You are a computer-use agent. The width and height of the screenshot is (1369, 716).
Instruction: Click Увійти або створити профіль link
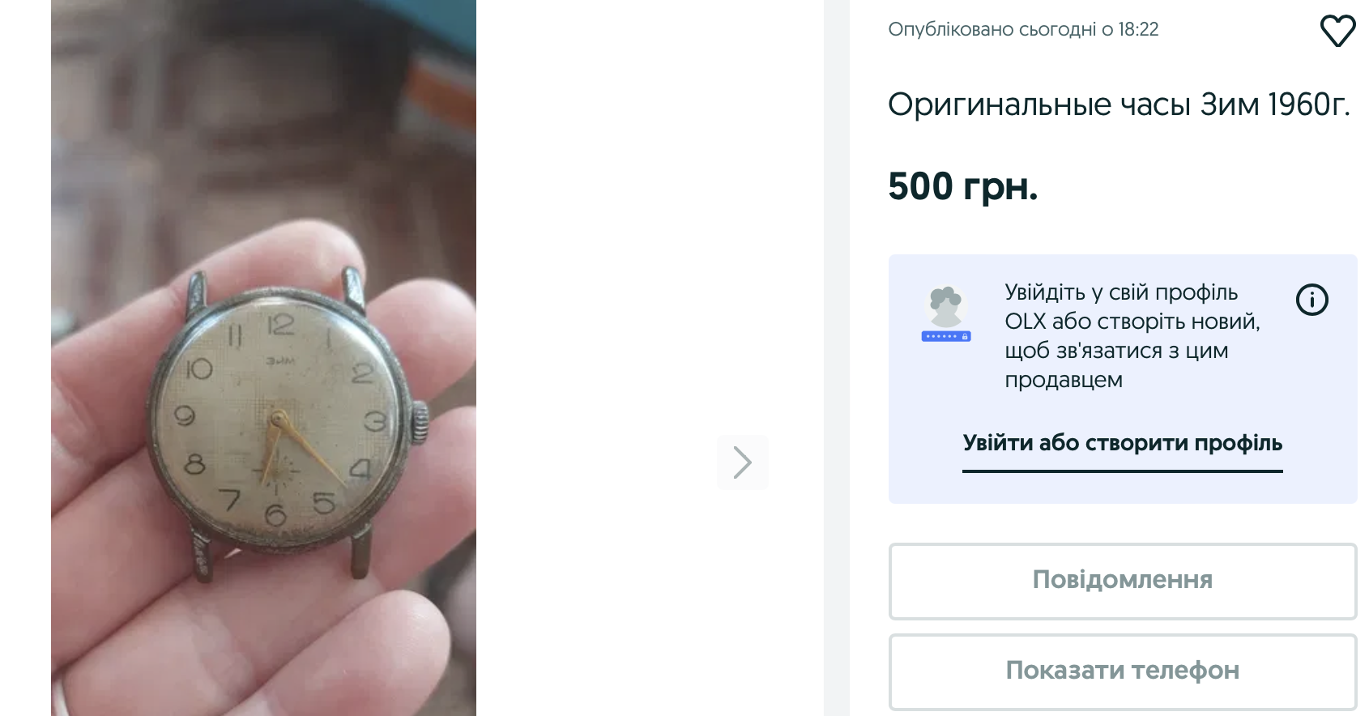[x=1122, y=443]
